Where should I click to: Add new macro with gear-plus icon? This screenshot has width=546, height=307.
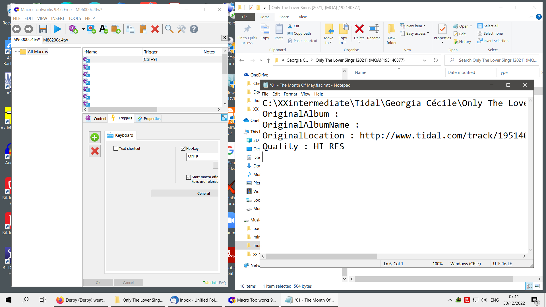tap(73, 29)
